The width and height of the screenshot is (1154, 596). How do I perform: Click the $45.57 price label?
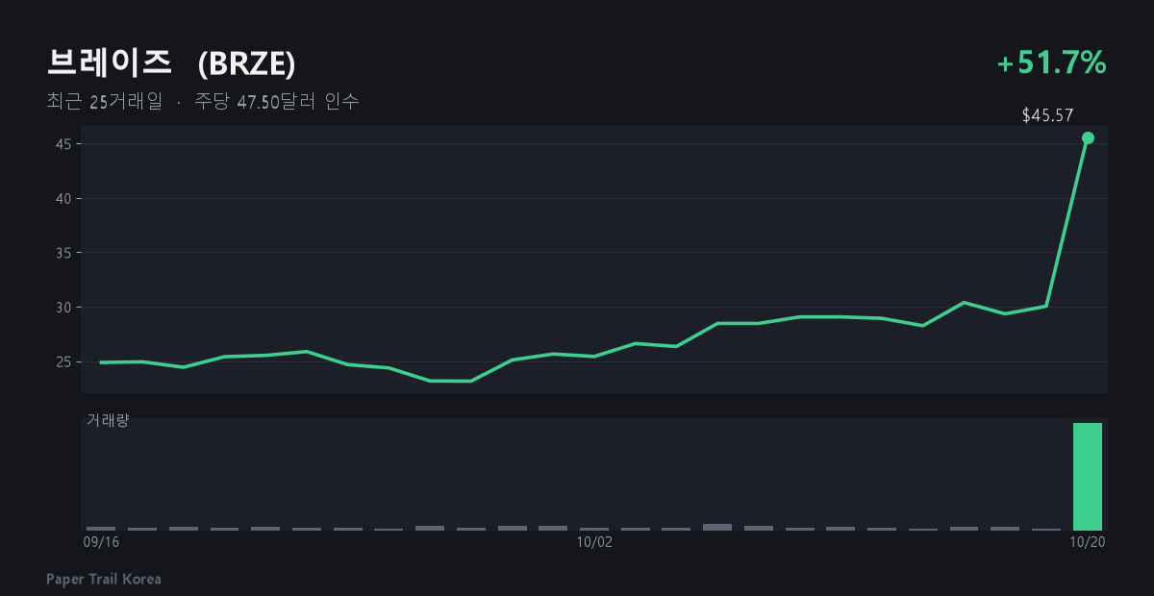tap(1047, 115)
